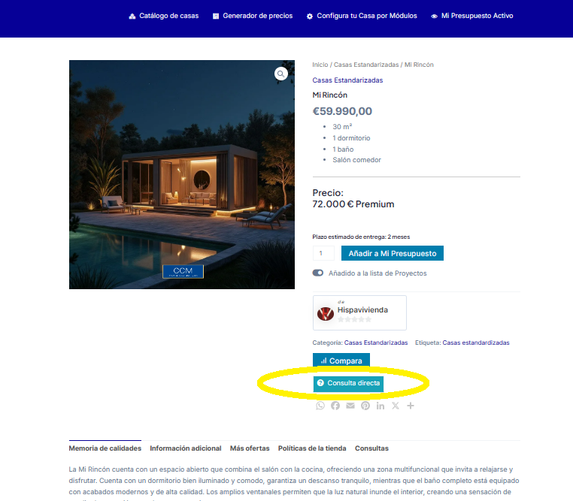
Task: Open Catálogo de casas menu
Action: click(x=164, y=16)
